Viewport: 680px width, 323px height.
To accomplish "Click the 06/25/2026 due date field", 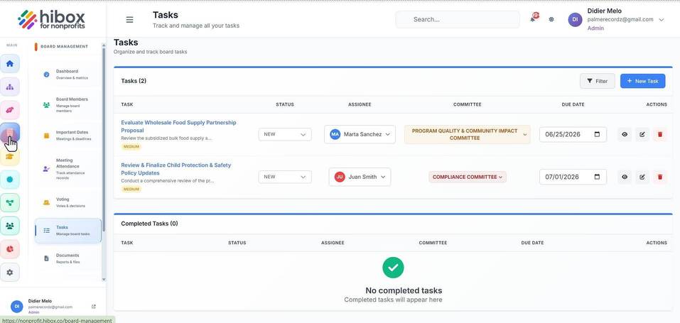I will pyautogui.click(x=573, y=134).
